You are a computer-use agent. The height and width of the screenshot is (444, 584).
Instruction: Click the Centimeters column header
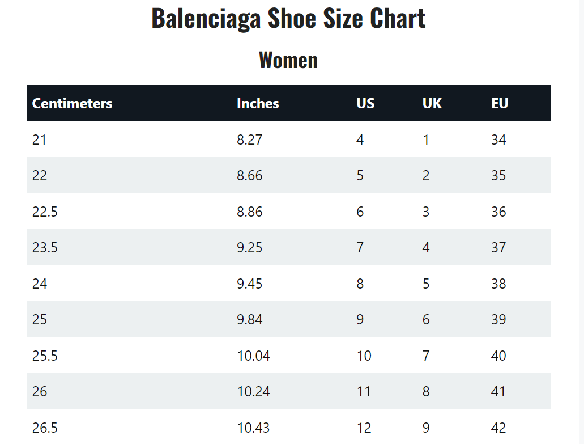pyautogui.click(x=72, y=103)
